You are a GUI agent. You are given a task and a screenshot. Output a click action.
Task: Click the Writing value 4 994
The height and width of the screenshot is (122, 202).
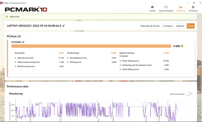[114, 62]
